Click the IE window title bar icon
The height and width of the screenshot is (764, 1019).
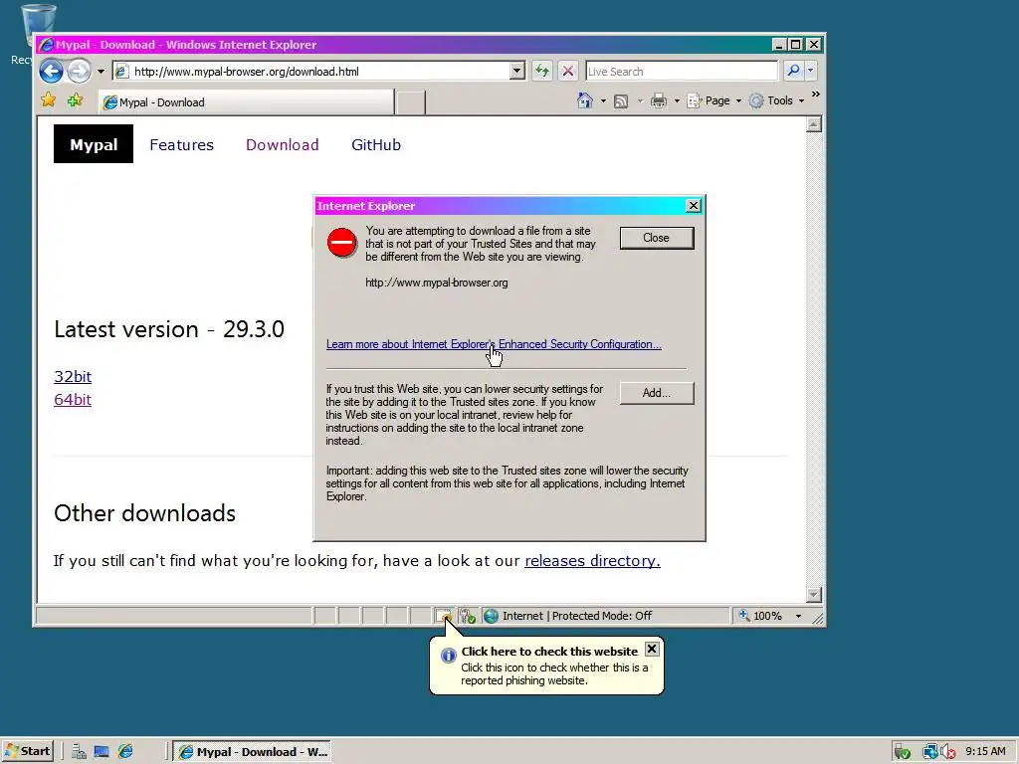(46, 45)
